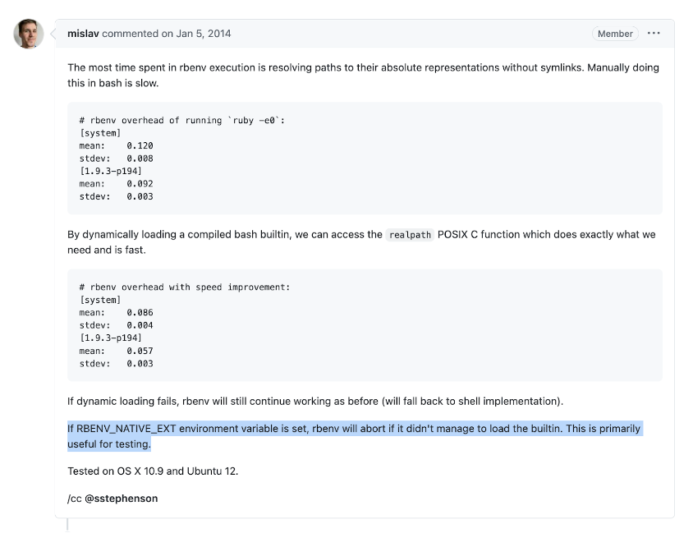693x547 pixels.
Task: Click mislav's profile avatar picture
Action: (x=29, y=34)
